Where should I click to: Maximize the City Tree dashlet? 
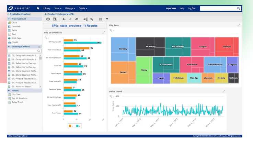239,25
